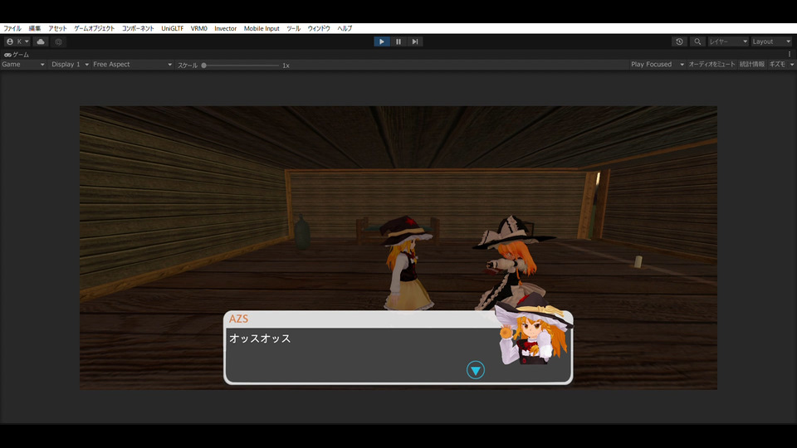Open the 編集 menu
Image resolution: width=797 pixels, height=448 pixels.
[x=35, y=28]
